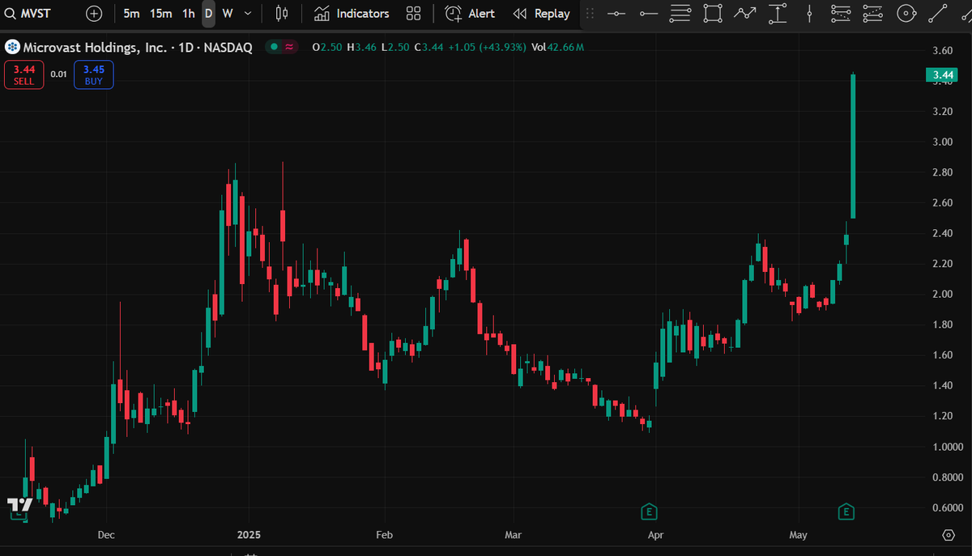Select the Fib drawing tool with downward dashed diagonal
Viewport: 972px width, 556px height.
pyautogui.click(x=842, y=14)
